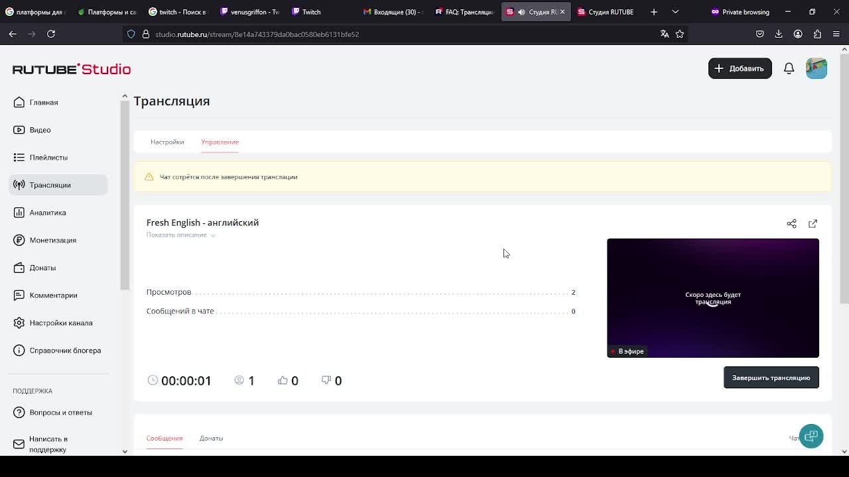Screen dimensions: 849x477
Task: Expand Показать описание
Action: [x=180, y=235]
